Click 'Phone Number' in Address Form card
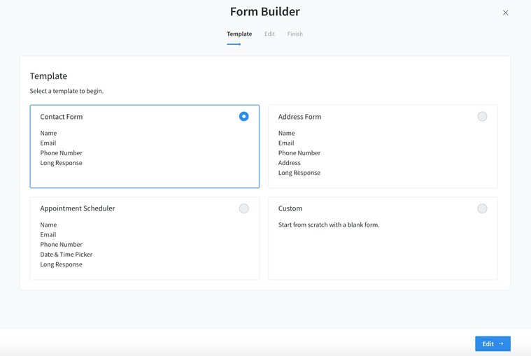 [x=299, y=153]
